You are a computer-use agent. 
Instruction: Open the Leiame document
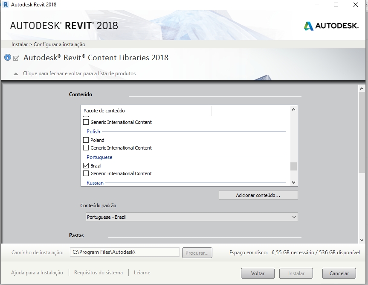[141, 272]
